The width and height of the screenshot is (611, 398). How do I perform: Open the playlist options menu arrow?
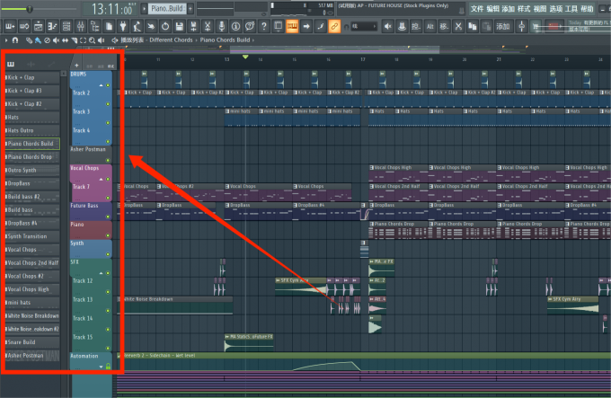pos(7,40)
